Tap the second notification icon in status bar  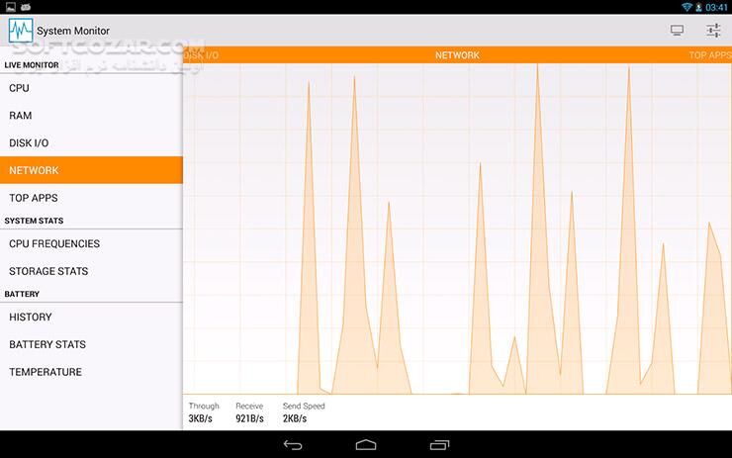click(26, 7)
